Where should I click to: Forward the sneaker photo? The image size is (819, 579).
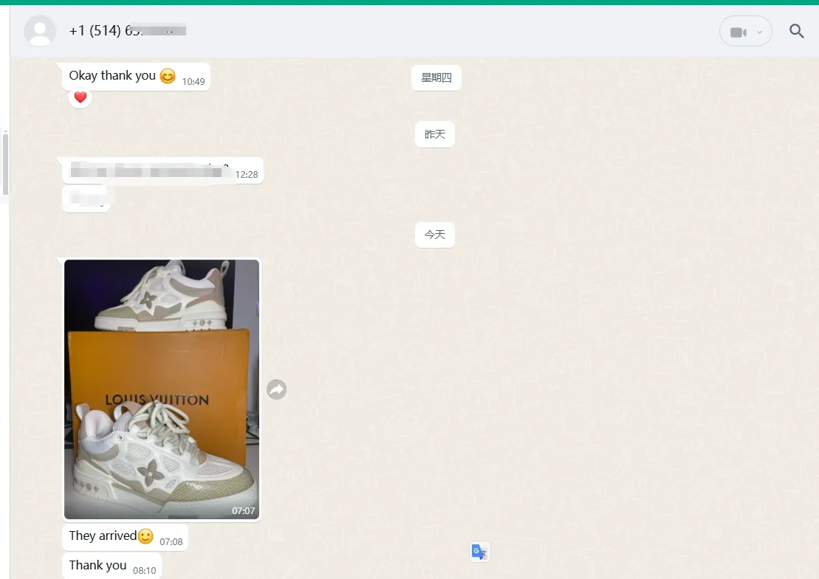(276, 389)
